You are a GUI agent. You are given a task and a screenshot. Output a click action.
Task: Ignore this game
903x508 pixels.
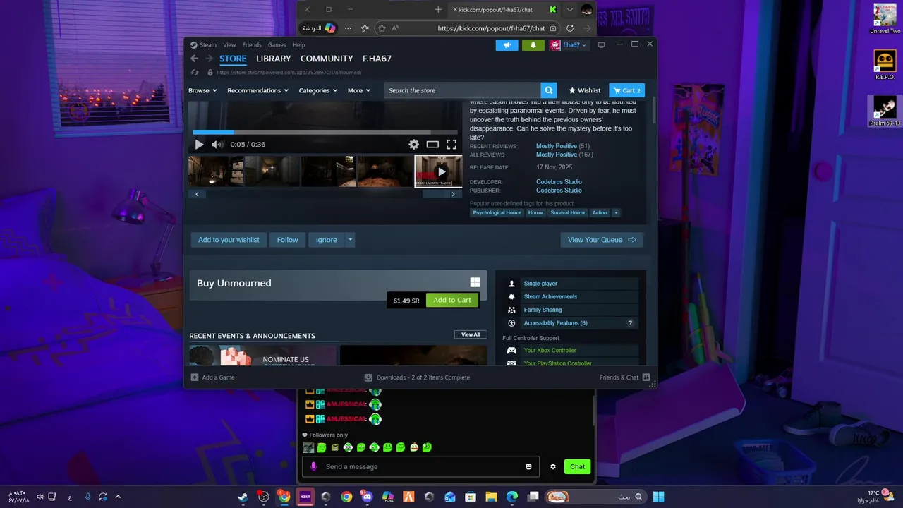tap(326, 240)
